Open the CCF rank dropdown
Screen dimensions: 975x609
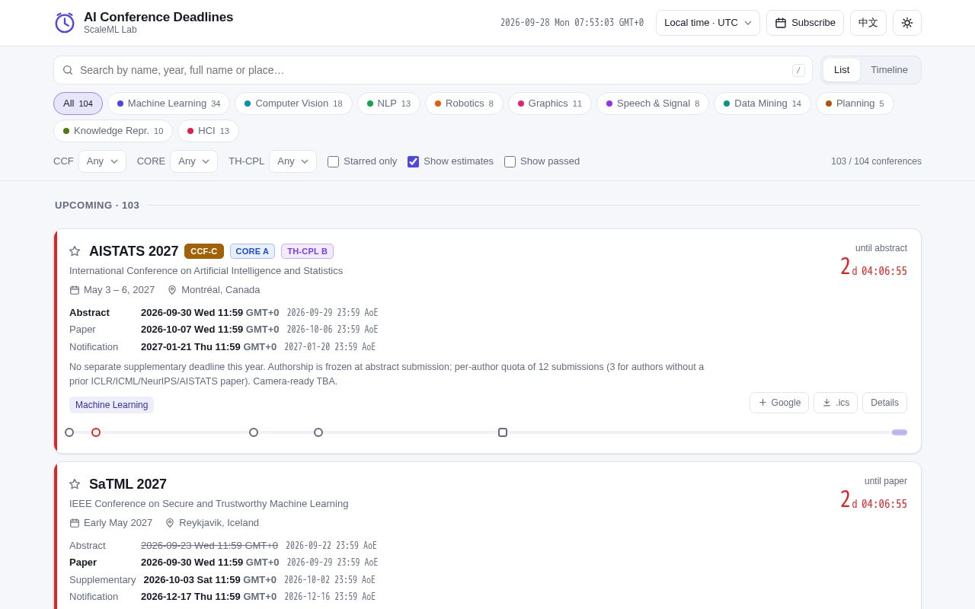(102, 161)
